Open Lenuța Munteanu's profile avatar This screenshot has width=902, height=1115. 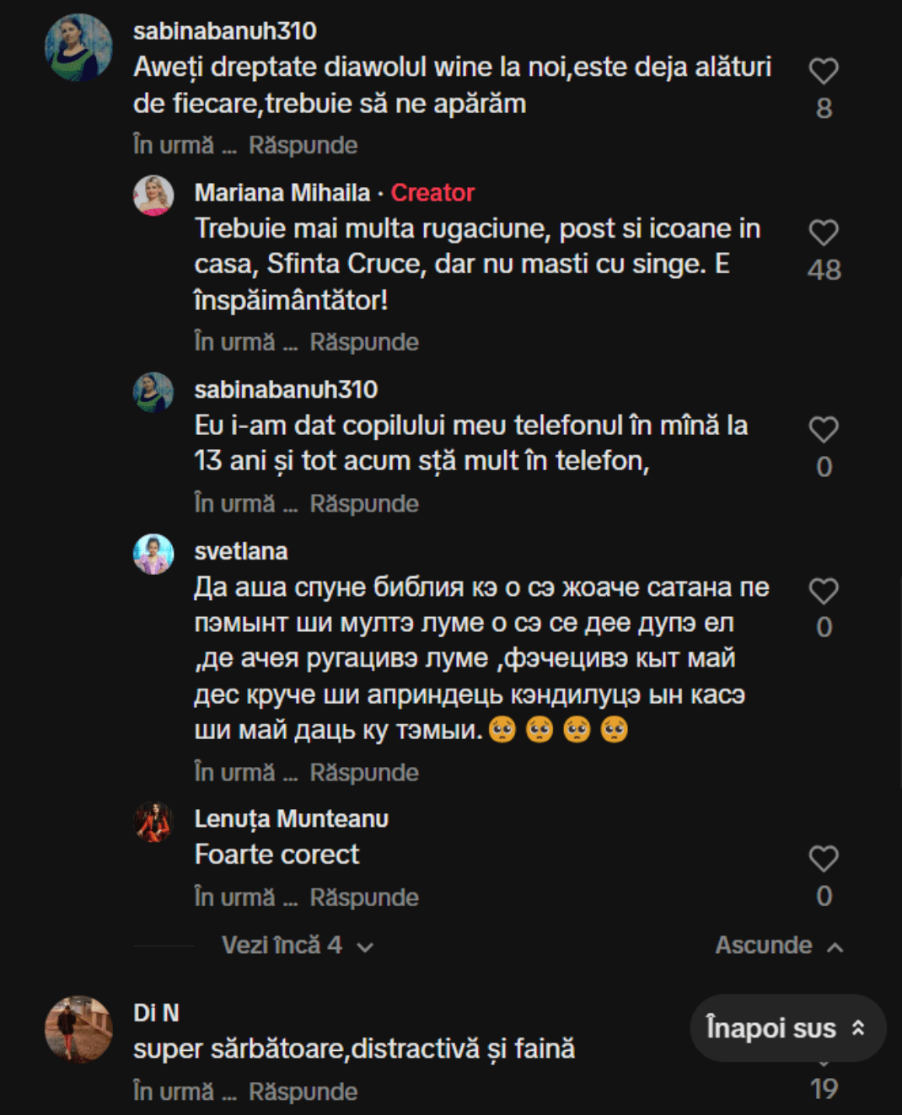(153, 822)
